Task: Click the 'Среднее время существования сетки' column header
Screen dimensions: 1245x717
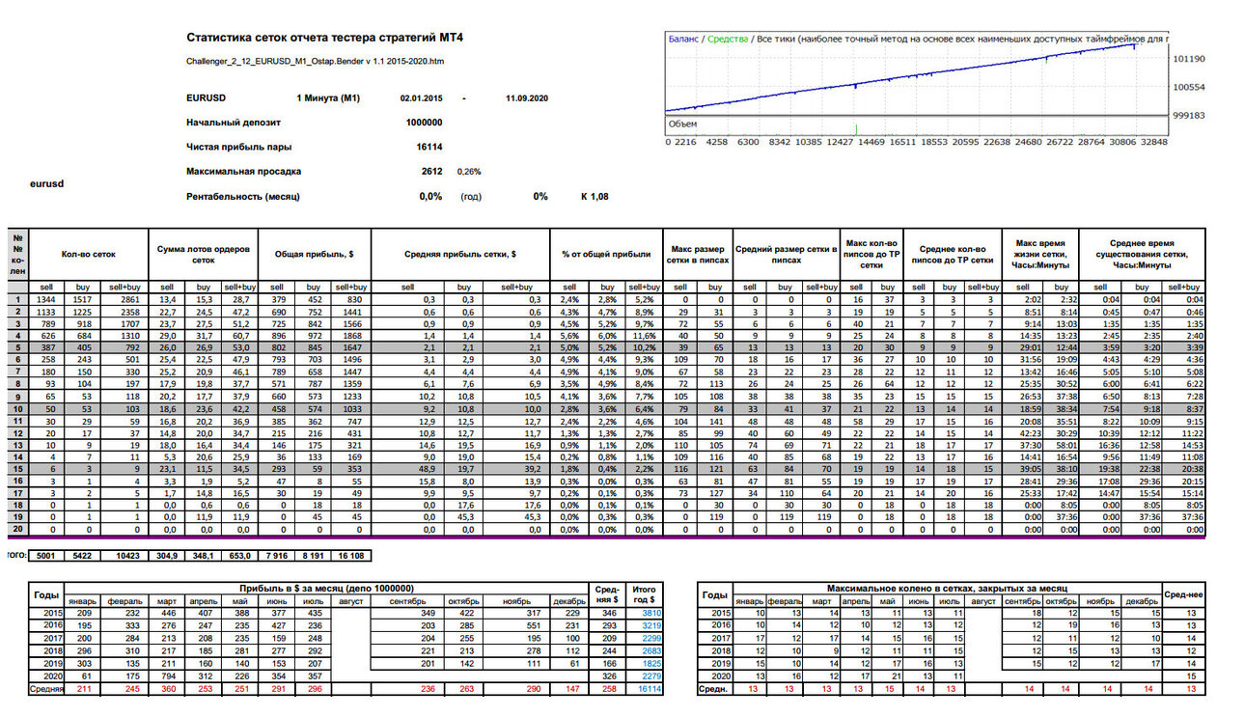Action: pos(1142,255)
